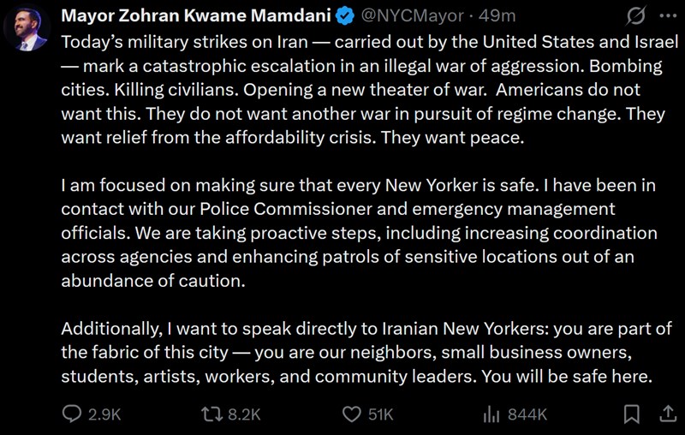Screen dimensions: 685x435
Task: Click the paragraph about military strikes on Iran
Action: [x=360, y=89]
